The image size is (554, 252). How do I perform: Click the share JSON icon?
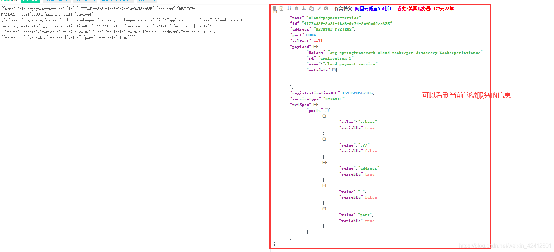tap(326, 9)
